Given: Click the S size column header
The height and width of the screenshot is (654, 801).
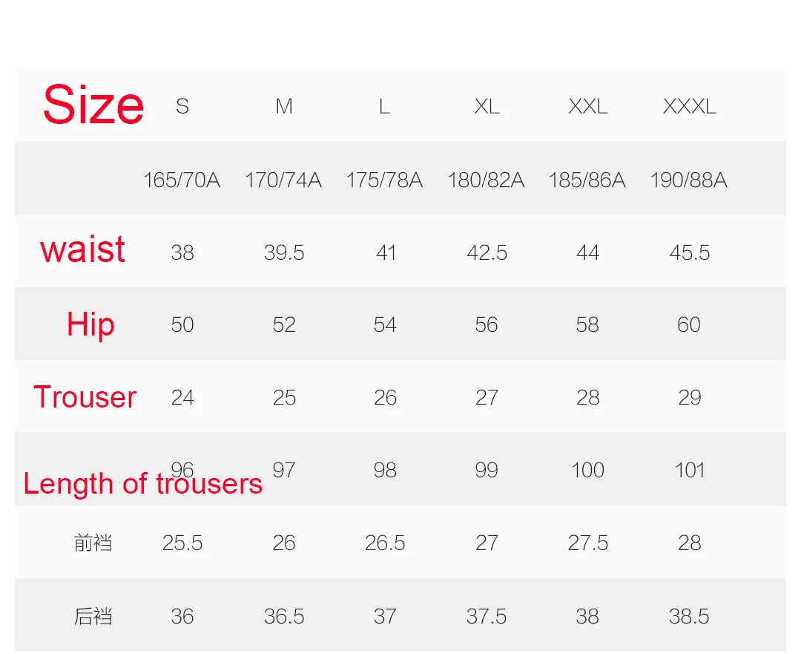Looking at the screenshot, I should coord(182,106).
